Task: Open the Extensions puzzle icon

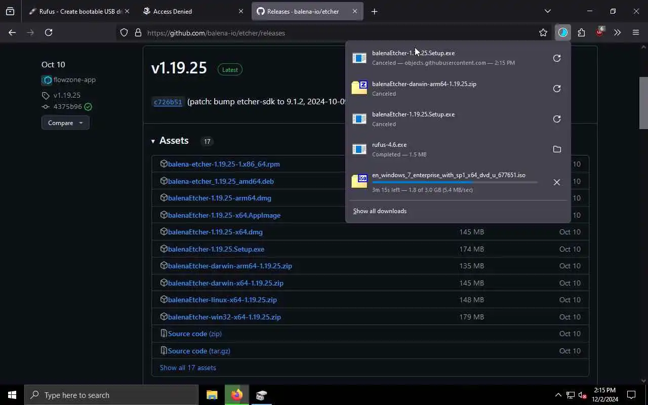Action: tap(581, 33)
